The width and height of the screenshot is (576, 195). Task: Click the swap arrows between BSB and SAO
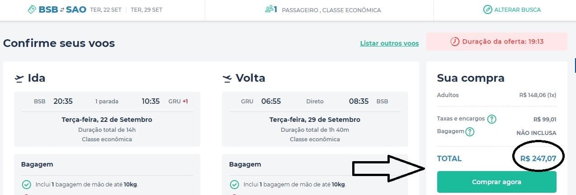click(x=62, y=9)
